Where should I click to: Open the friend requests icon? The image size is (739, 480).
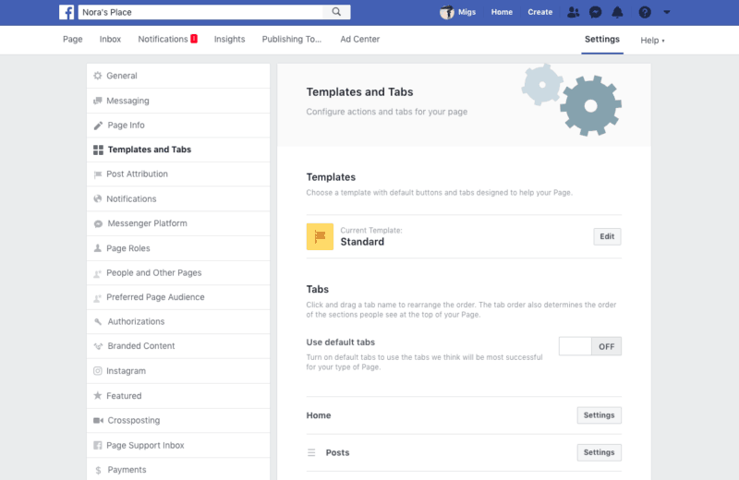573,12
